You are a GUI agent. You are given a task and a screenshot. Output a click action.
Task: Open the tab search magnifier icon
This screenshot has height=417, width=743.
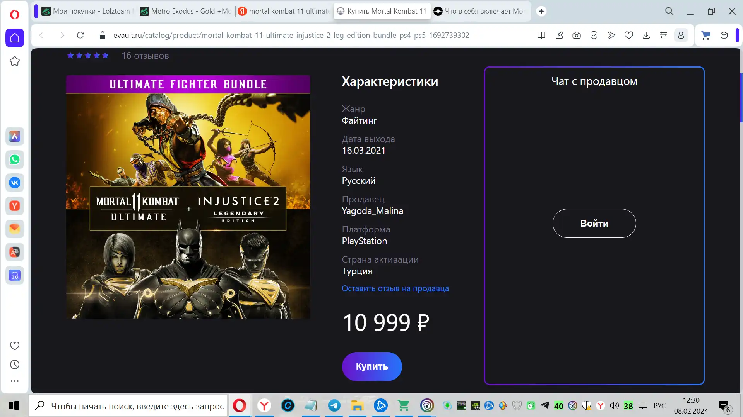point(669,11)
